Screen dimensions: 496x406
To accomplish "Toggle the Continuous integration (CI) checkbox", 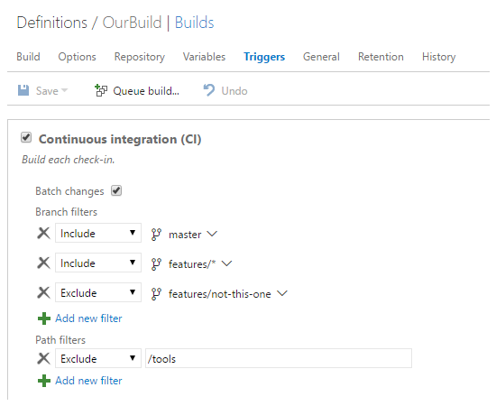I will [26, 138].
